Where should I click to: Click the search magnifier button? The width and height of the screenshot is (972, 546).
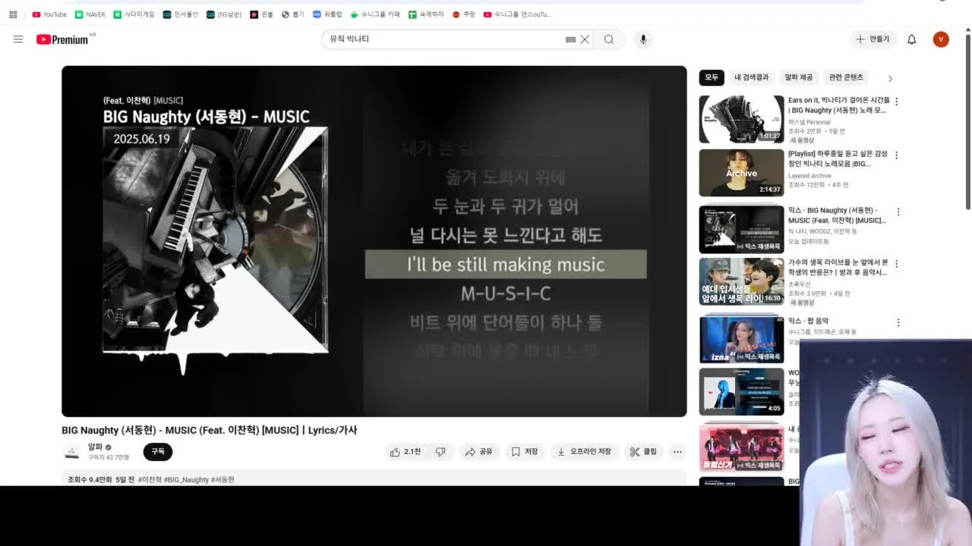609,39
